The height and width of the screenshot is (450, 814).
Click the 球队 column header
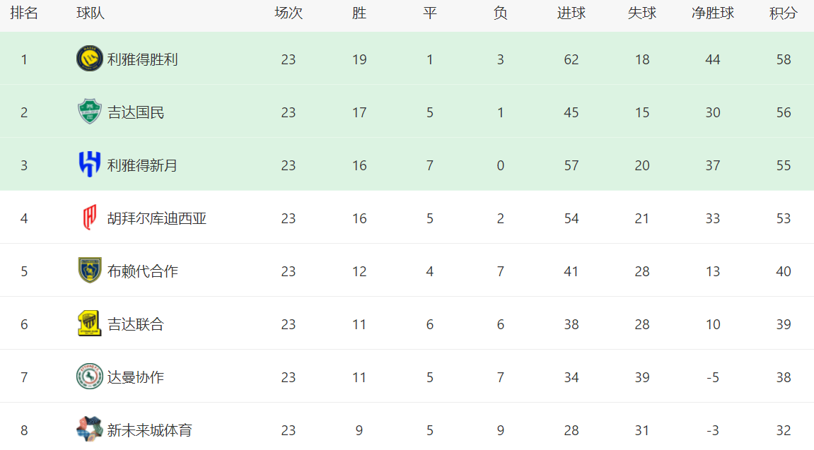point(91,13)
